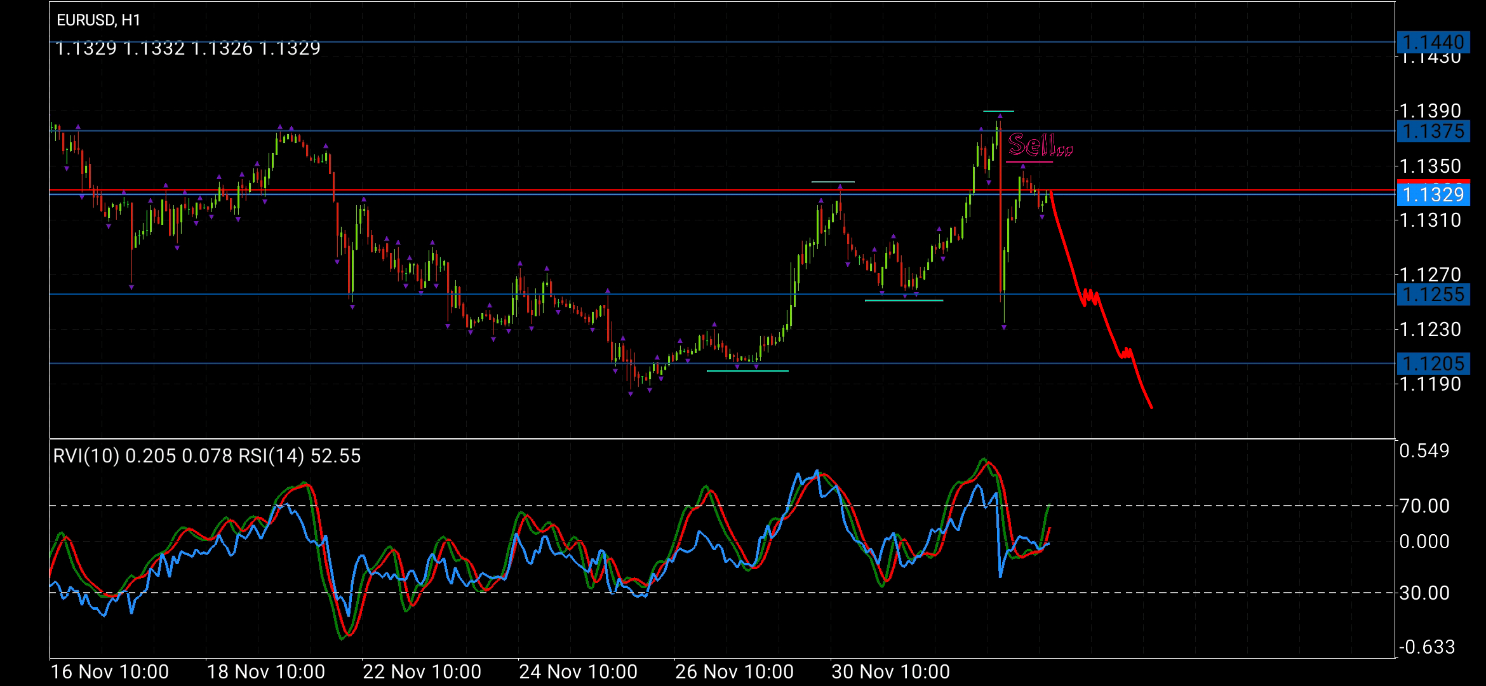Click the 1.1390 price axis label
This screenshot has width=1486, height=686.
click(x=1430, y=111)
